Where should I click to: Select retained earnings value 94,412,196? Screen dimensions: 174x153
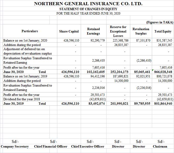(x=98, y=76)
